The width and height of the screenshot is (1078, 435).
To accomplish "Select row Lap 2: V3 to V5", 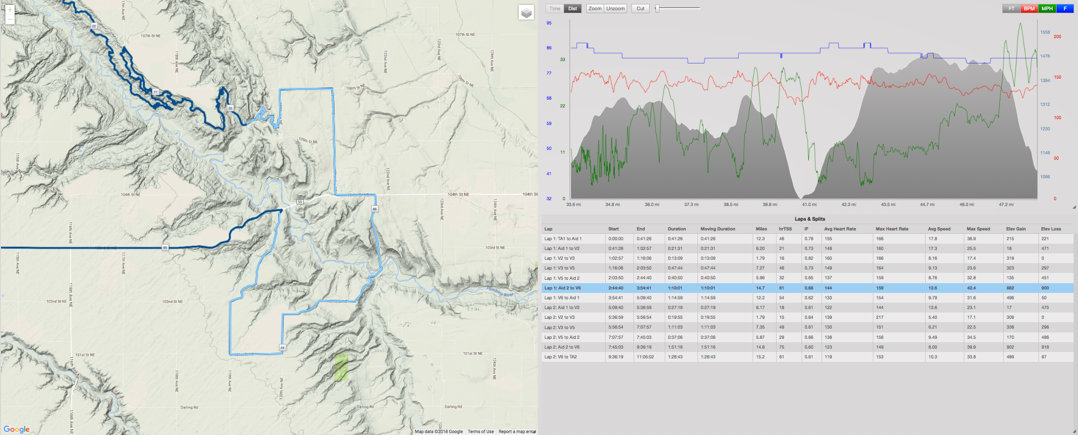I will [x=807, y=328].
